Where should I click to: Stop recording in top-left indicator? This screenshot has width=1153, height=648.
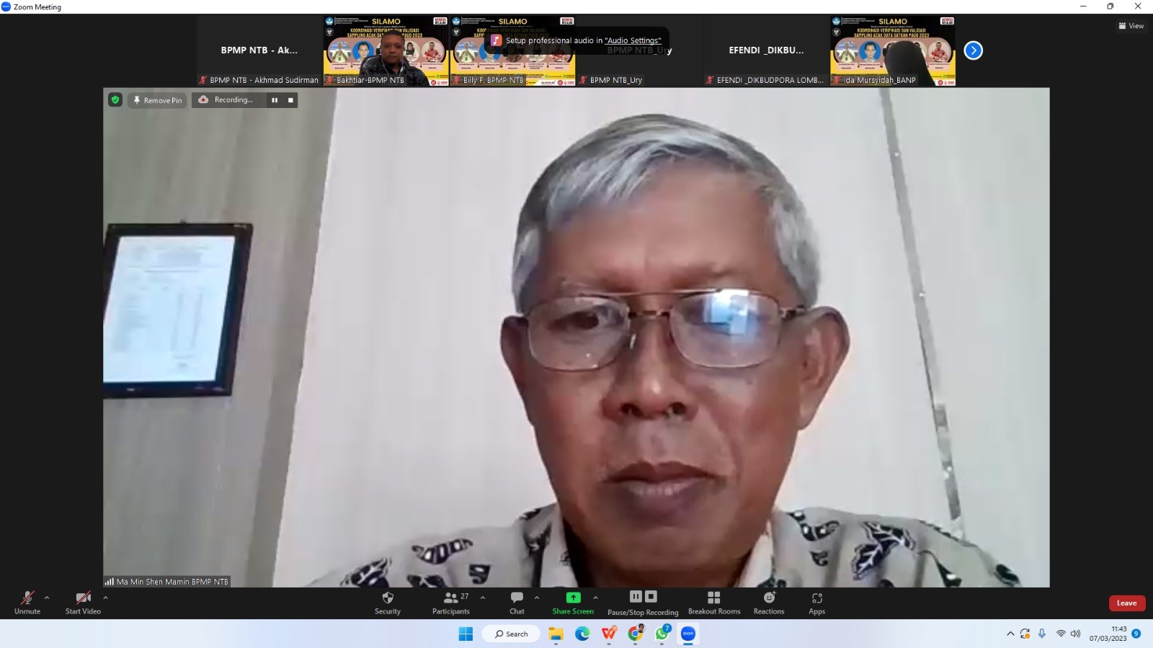click(290, 100)
